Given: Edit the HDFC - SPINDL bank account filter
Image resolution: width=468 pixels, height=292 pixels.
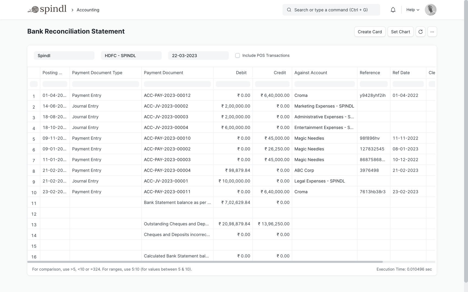Looking at the screenshot, I should (131, 55).
